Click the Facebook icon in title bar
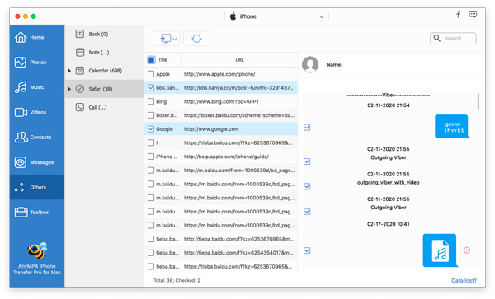Screen dimensions: 495x299 [458, 14]
